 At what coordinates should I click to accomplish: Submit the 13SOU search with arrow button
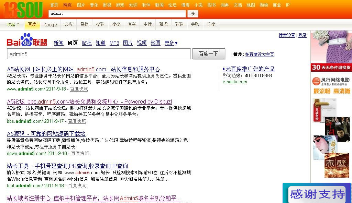tap(193, 14)
